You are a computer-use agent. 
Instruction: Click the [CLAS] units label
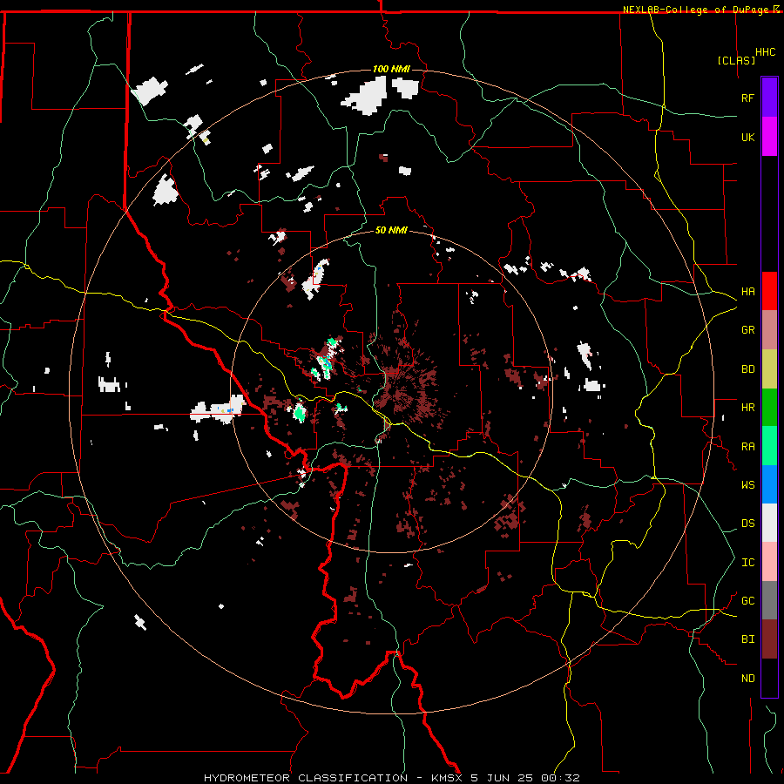736,60
